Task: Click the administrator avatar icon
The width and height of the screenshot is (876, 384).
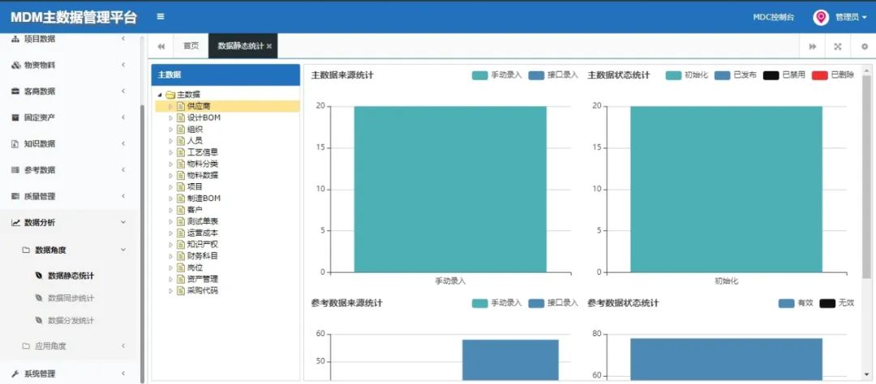Action: 820,17
